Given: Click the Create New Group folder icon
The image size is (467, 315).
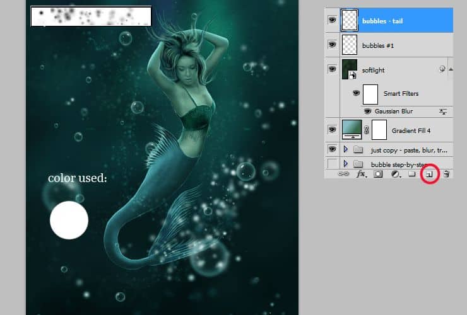Looking at the screenshot, I should [411, 173].
